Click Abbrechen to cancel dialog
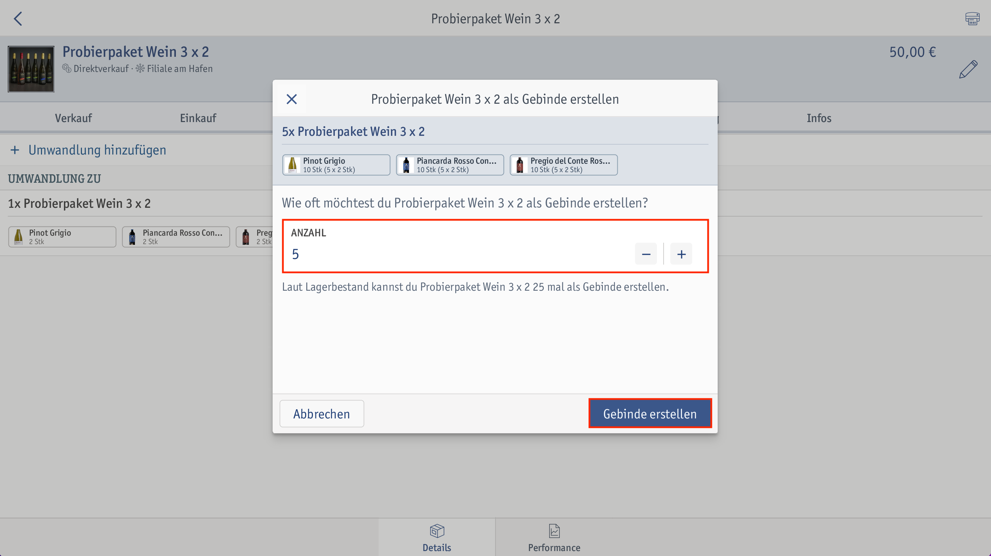Viewport: 991px width, 556px height. point(321,413)
